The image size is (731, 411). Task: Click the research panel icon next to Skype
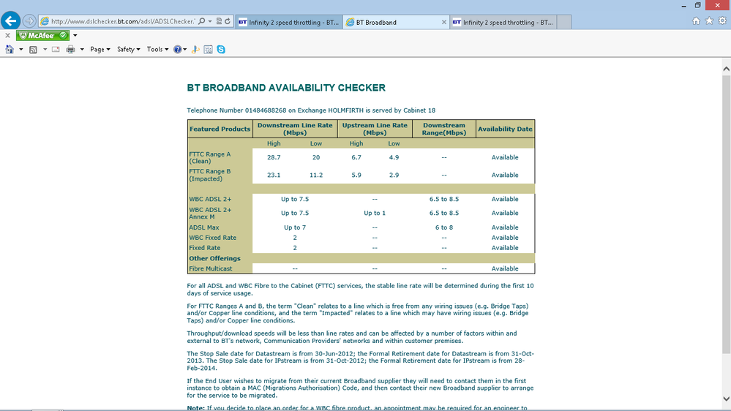point(208,50)
